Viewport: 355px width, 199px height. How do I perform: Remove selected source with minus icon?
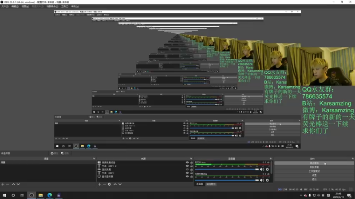[x=104, y=184]
